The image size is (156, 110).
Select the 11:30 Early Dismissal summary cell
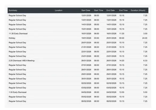(18, 33)
